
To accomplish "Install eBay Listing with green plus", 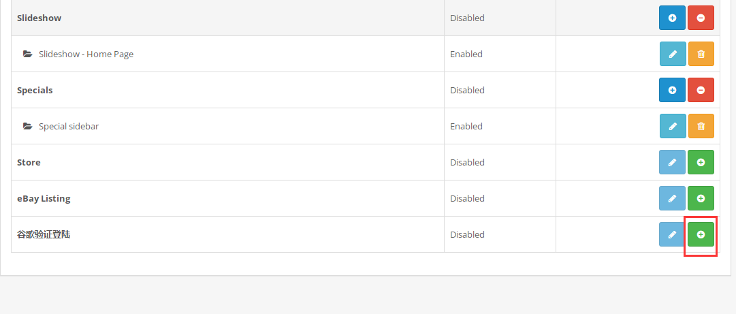I will point(701,198).
